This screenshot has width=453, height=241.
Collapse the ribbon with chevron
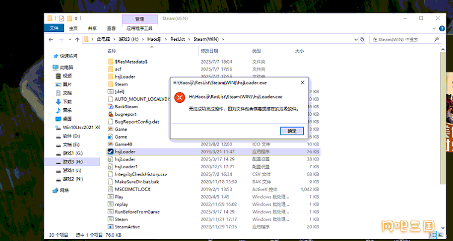[x=434, y=29]
